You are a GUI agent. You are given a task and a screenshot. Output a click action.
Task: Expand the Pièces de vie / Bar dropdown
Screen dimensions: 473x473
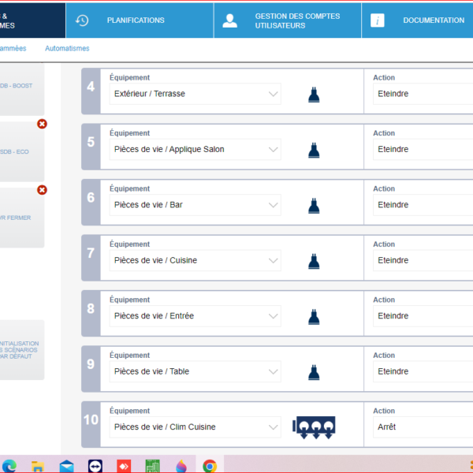[x=195, y=205]
